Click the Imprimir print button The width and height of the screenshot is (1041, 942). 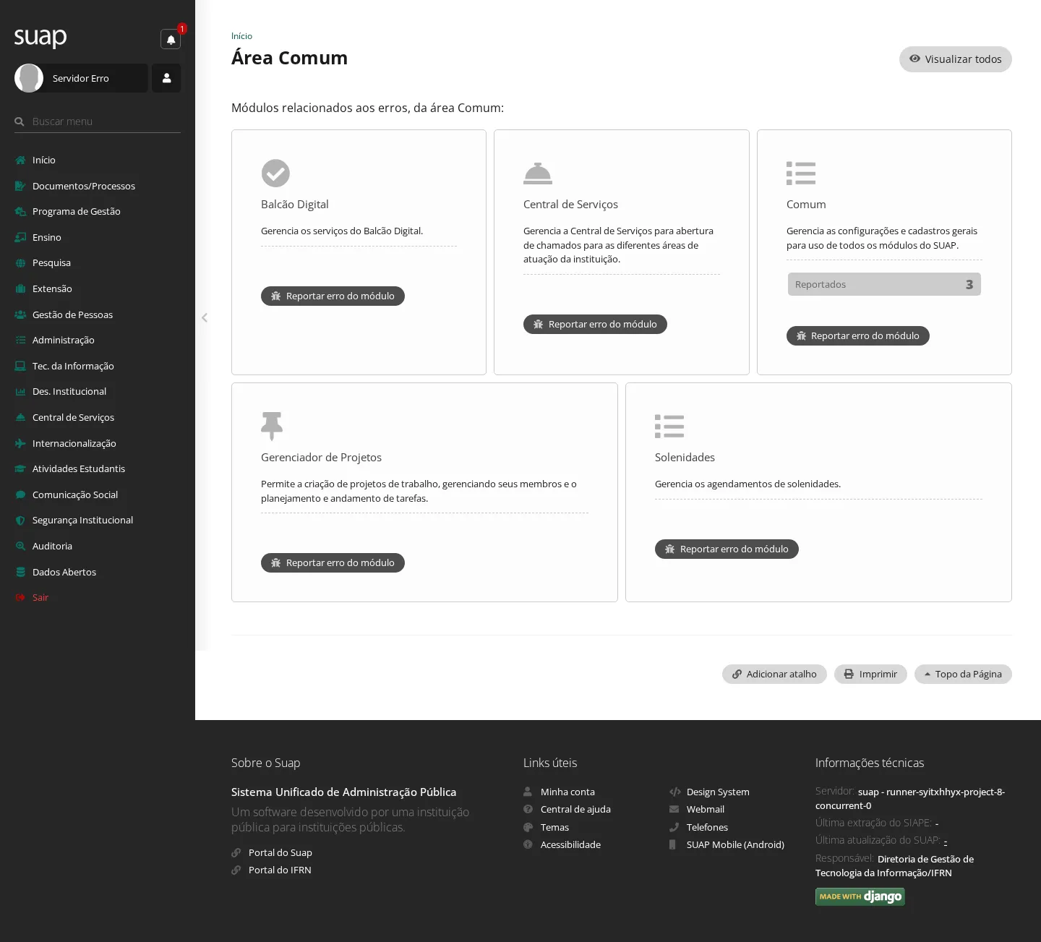click(x=870, y=674)
